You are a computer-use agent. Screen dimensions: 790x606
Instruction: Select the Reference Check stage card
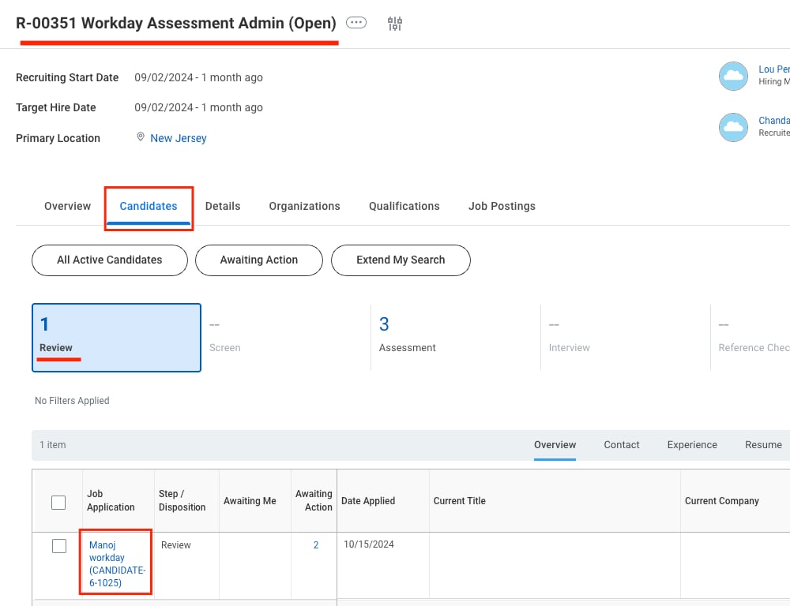750,338
